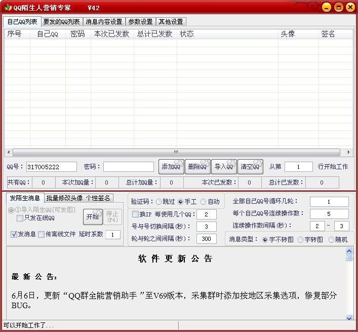The height and width of the screenshot is (332, 358).
Task: Click the list's left scroll arrow
Action: click(x=9, y=152)
